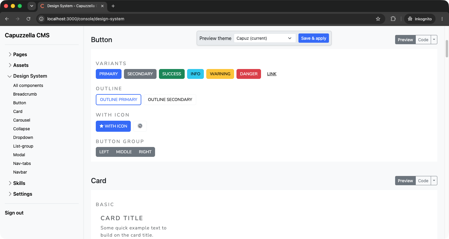Click the page vertical scrollbar thumb
449x239 pixels.
447,48
